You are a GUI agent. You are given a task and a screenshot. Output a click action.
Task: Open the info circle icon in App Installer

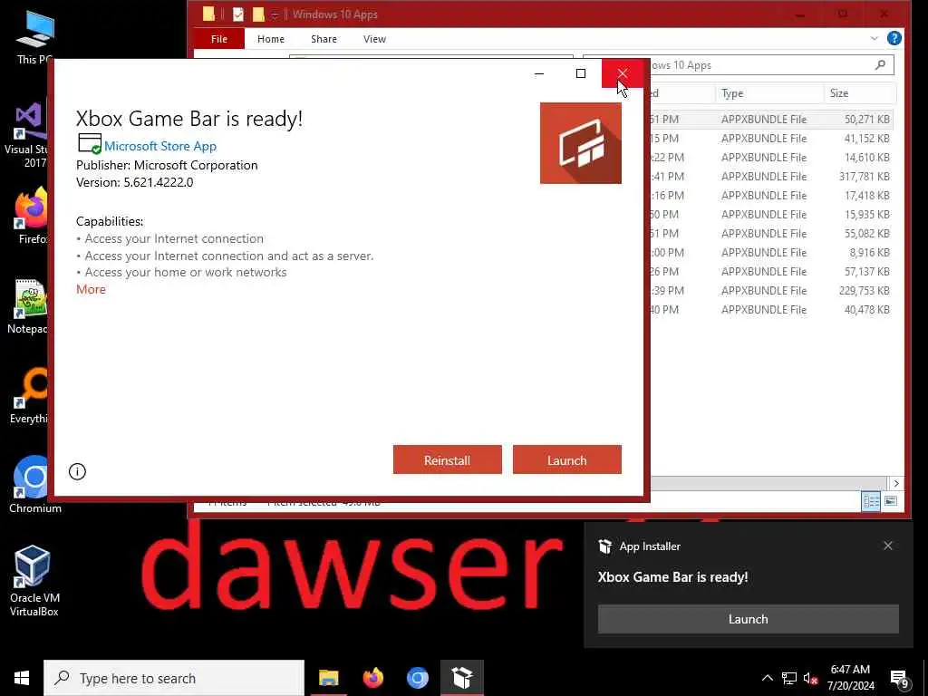(78, 471)
